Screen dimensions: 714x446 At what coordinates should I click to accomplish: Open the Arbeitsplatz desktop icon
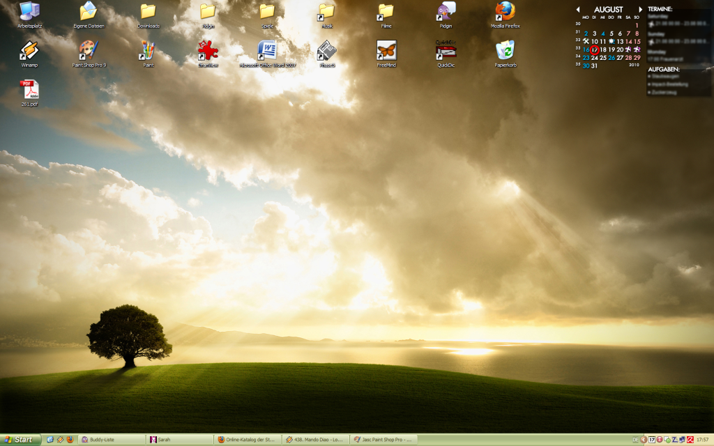tap(29, 15)
